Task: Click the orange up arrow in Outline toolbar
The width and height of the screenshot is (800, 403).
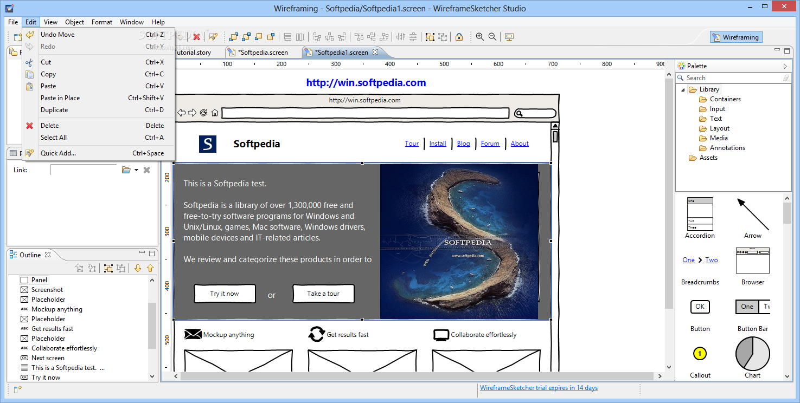Action: tap(150, 268)
